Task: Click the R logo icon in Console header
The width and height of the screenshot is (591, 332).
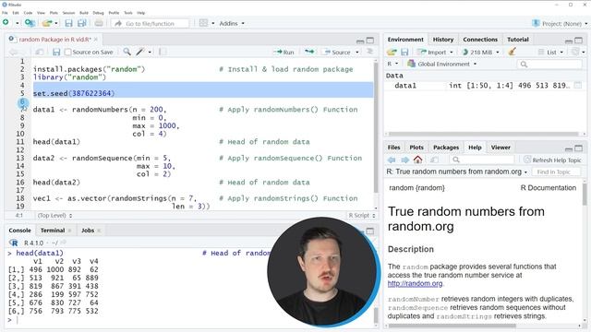Action: click(x=14, y=243)
